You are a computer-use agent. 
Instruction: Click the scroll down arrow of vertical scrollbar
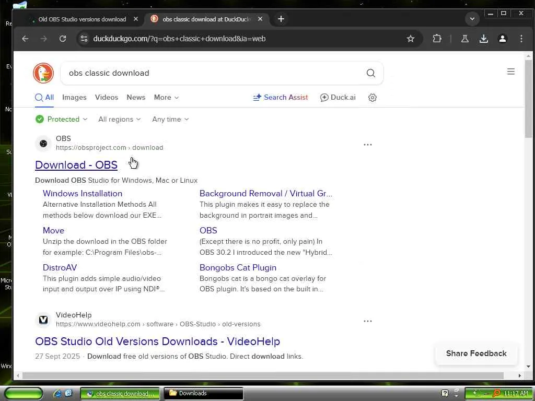[528, 367]
